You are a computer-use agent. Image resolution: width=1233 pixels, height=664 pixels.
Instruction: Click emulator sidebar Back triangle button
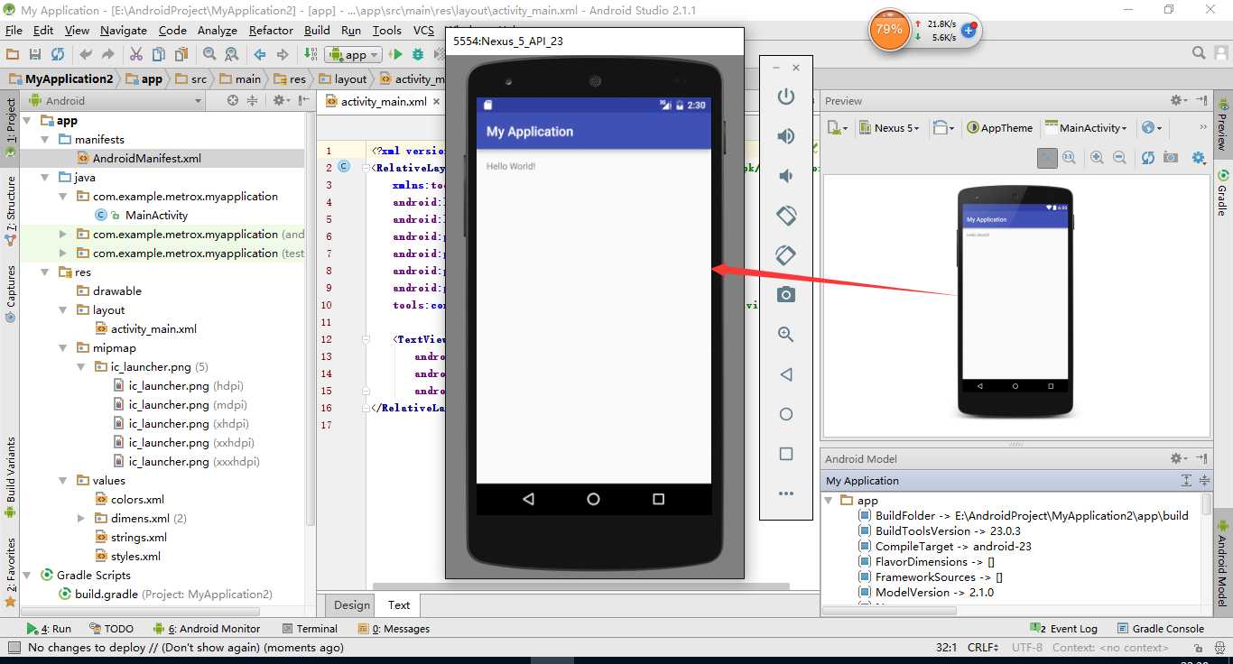pos(786,374)
